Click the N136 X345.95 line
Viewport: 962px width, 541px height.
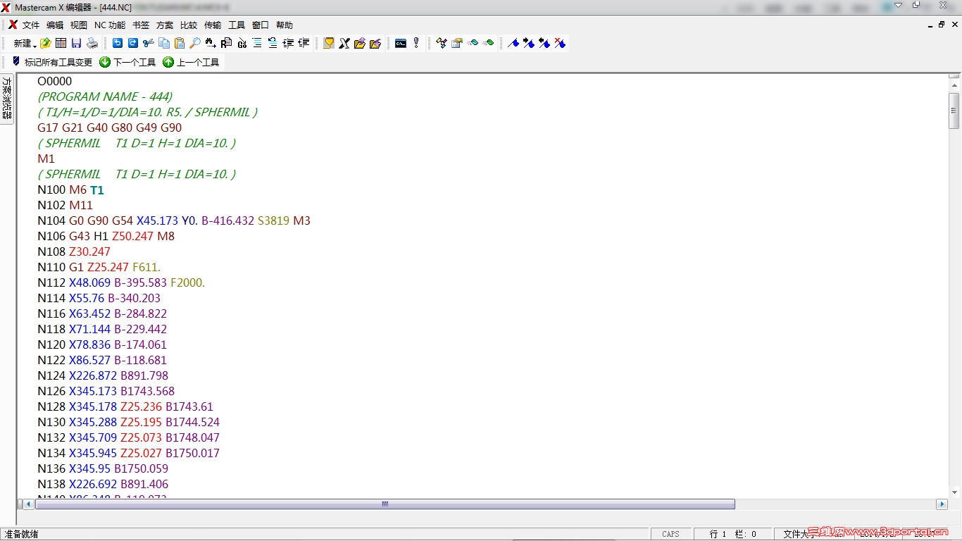(x=103, y=468)
